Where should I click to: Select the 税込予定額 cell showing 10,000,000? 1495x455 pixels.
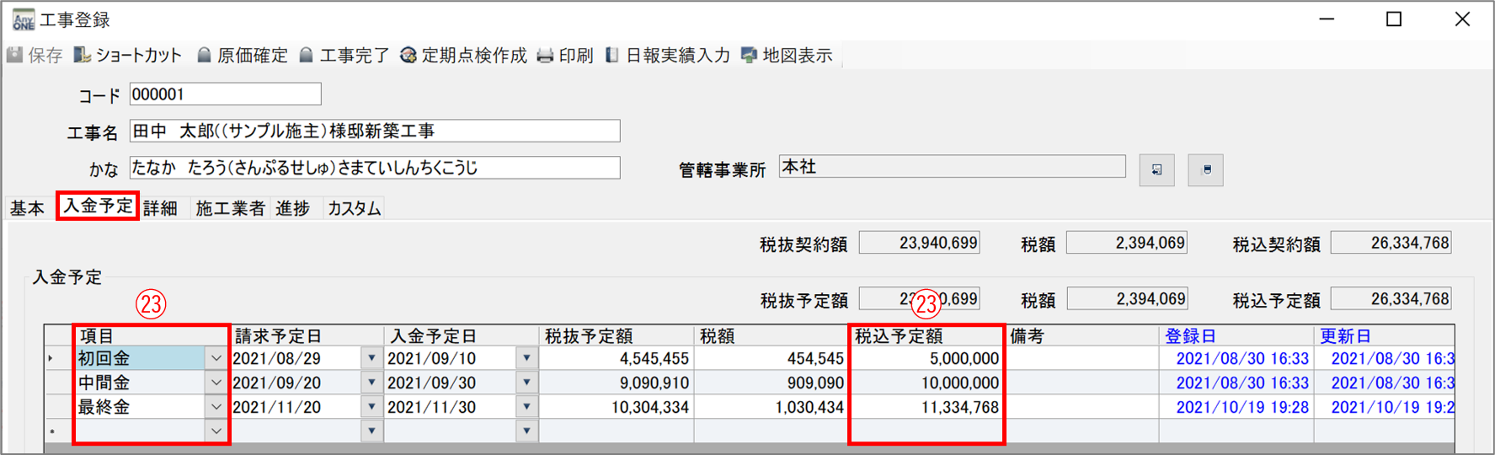click(926, 383)
